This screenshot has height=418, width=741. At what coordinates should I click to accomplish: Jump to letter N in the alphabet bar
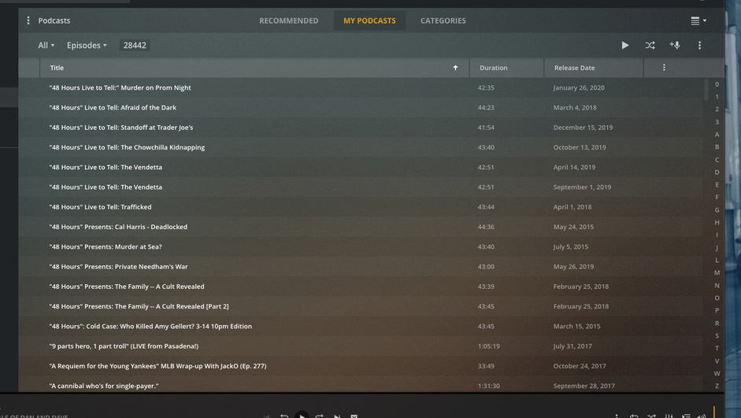pos(717,285)
